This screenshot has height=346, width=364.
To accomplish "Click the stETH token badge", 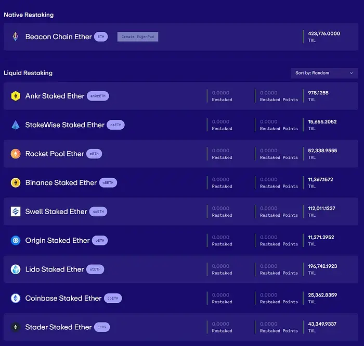I will tap(96, 269).
